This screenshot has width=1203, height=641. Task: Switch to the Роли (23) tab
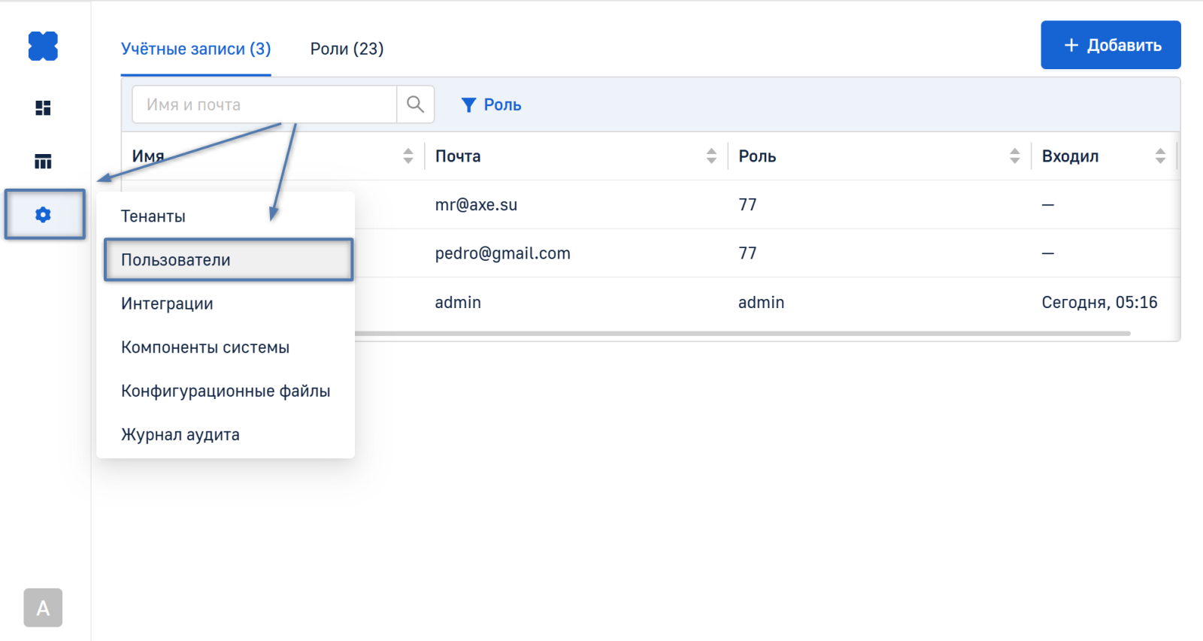coord(347,49)
